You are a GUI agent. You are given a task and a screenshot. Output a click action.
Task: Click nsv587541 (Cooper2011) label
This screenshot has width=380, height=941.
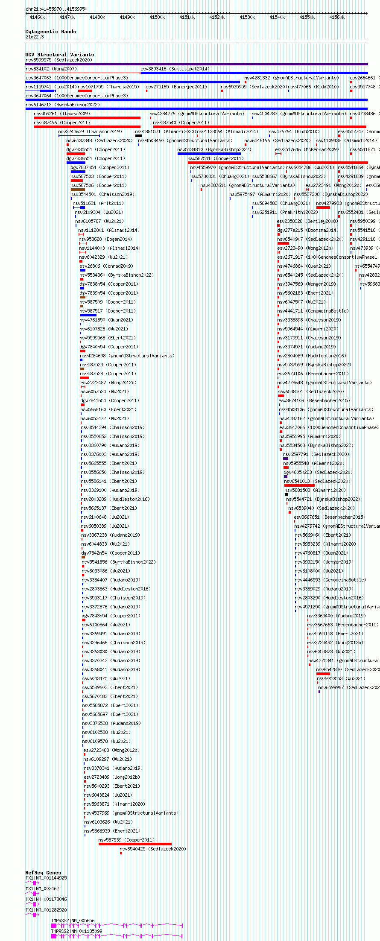[216, 158]
